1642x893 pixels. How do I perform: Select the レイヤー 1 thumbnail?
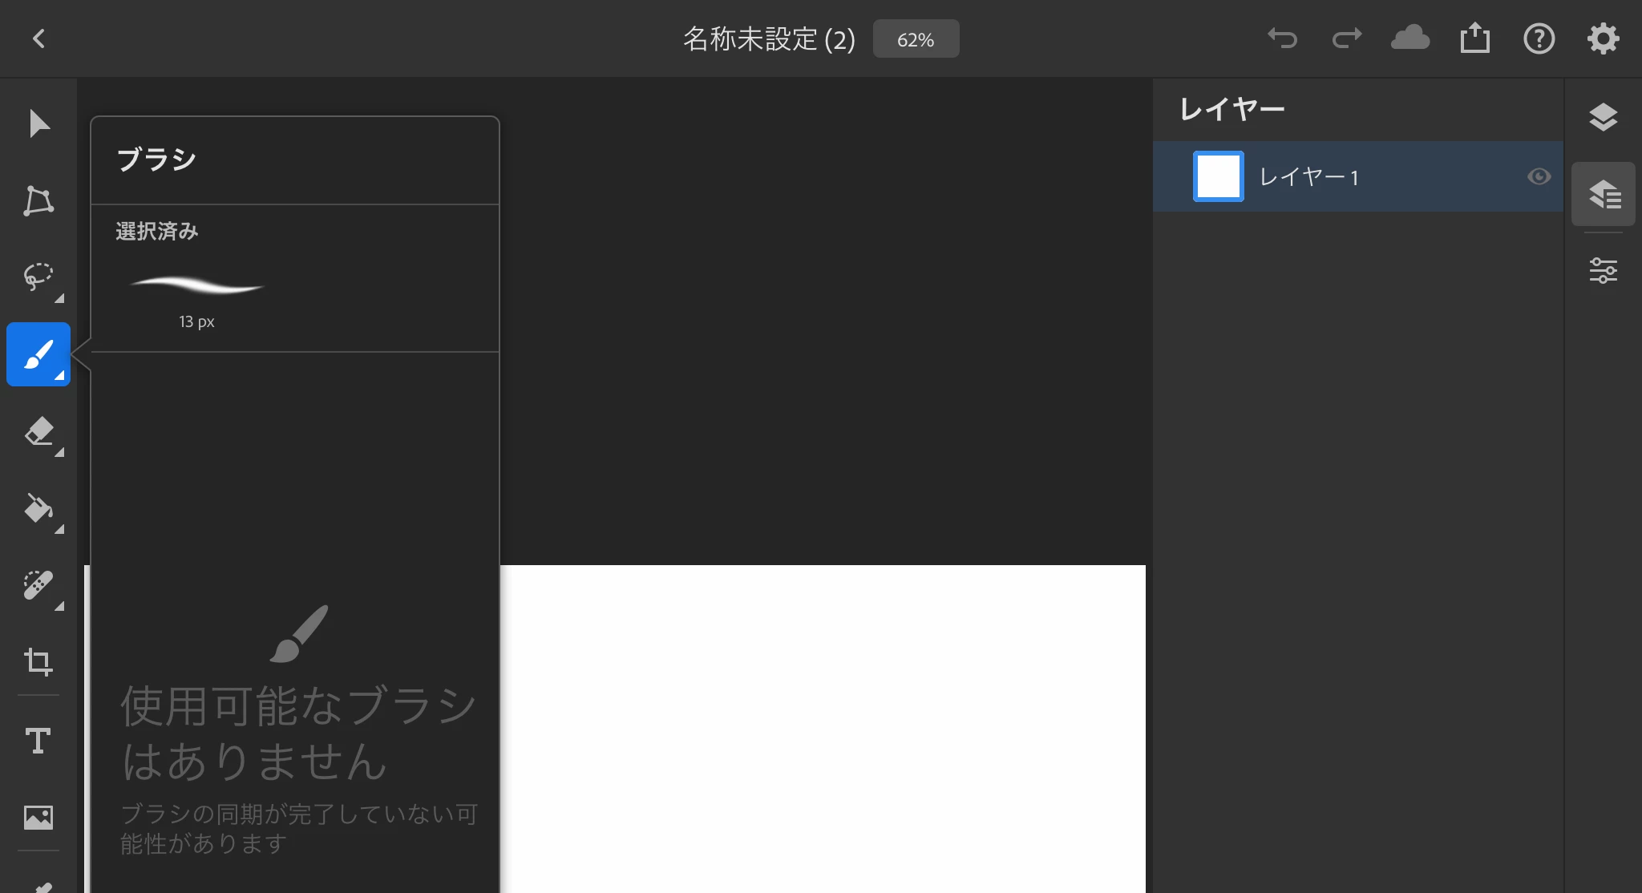pos(1218,176)
